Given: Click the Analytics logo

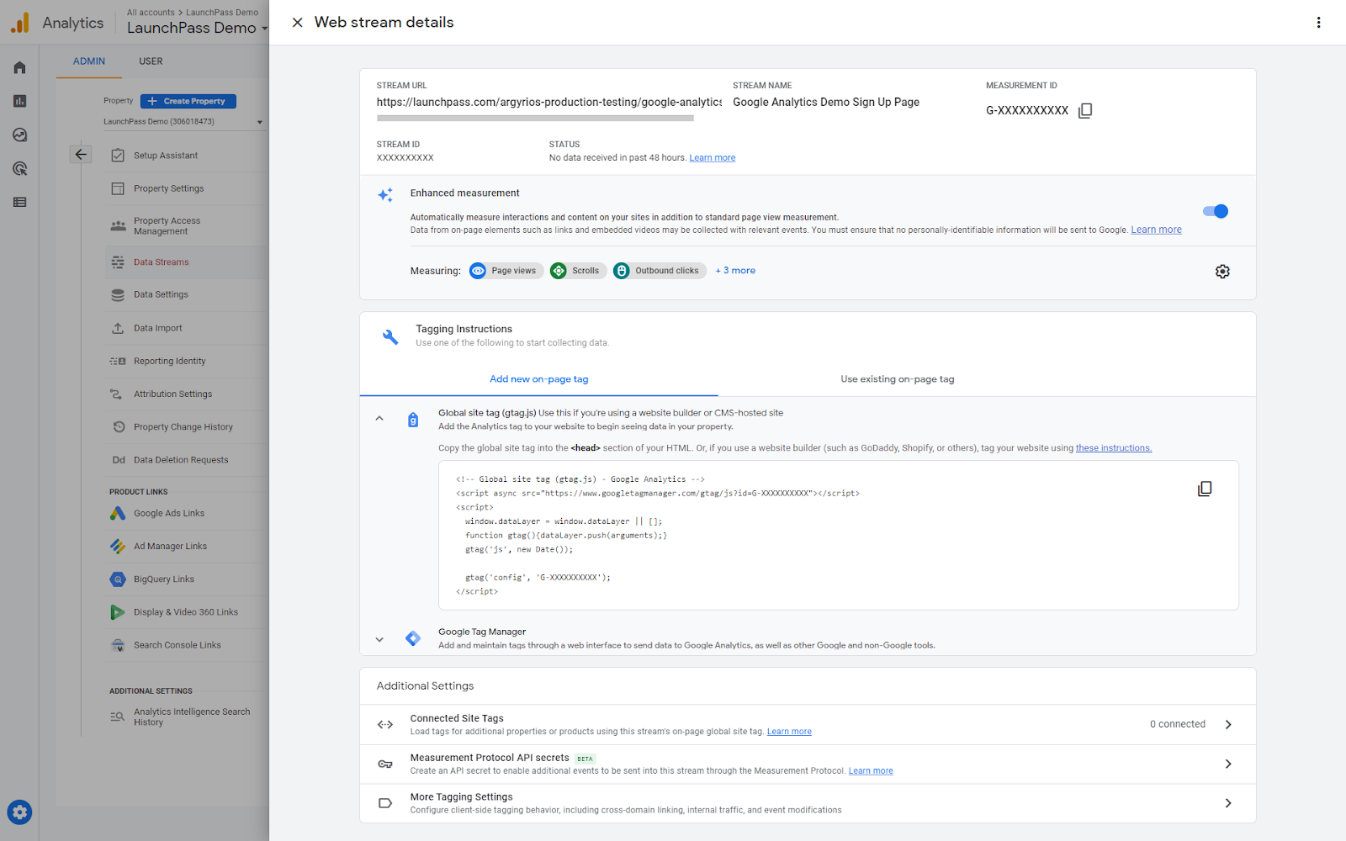Looking at the screenshot, I should 20,23.
